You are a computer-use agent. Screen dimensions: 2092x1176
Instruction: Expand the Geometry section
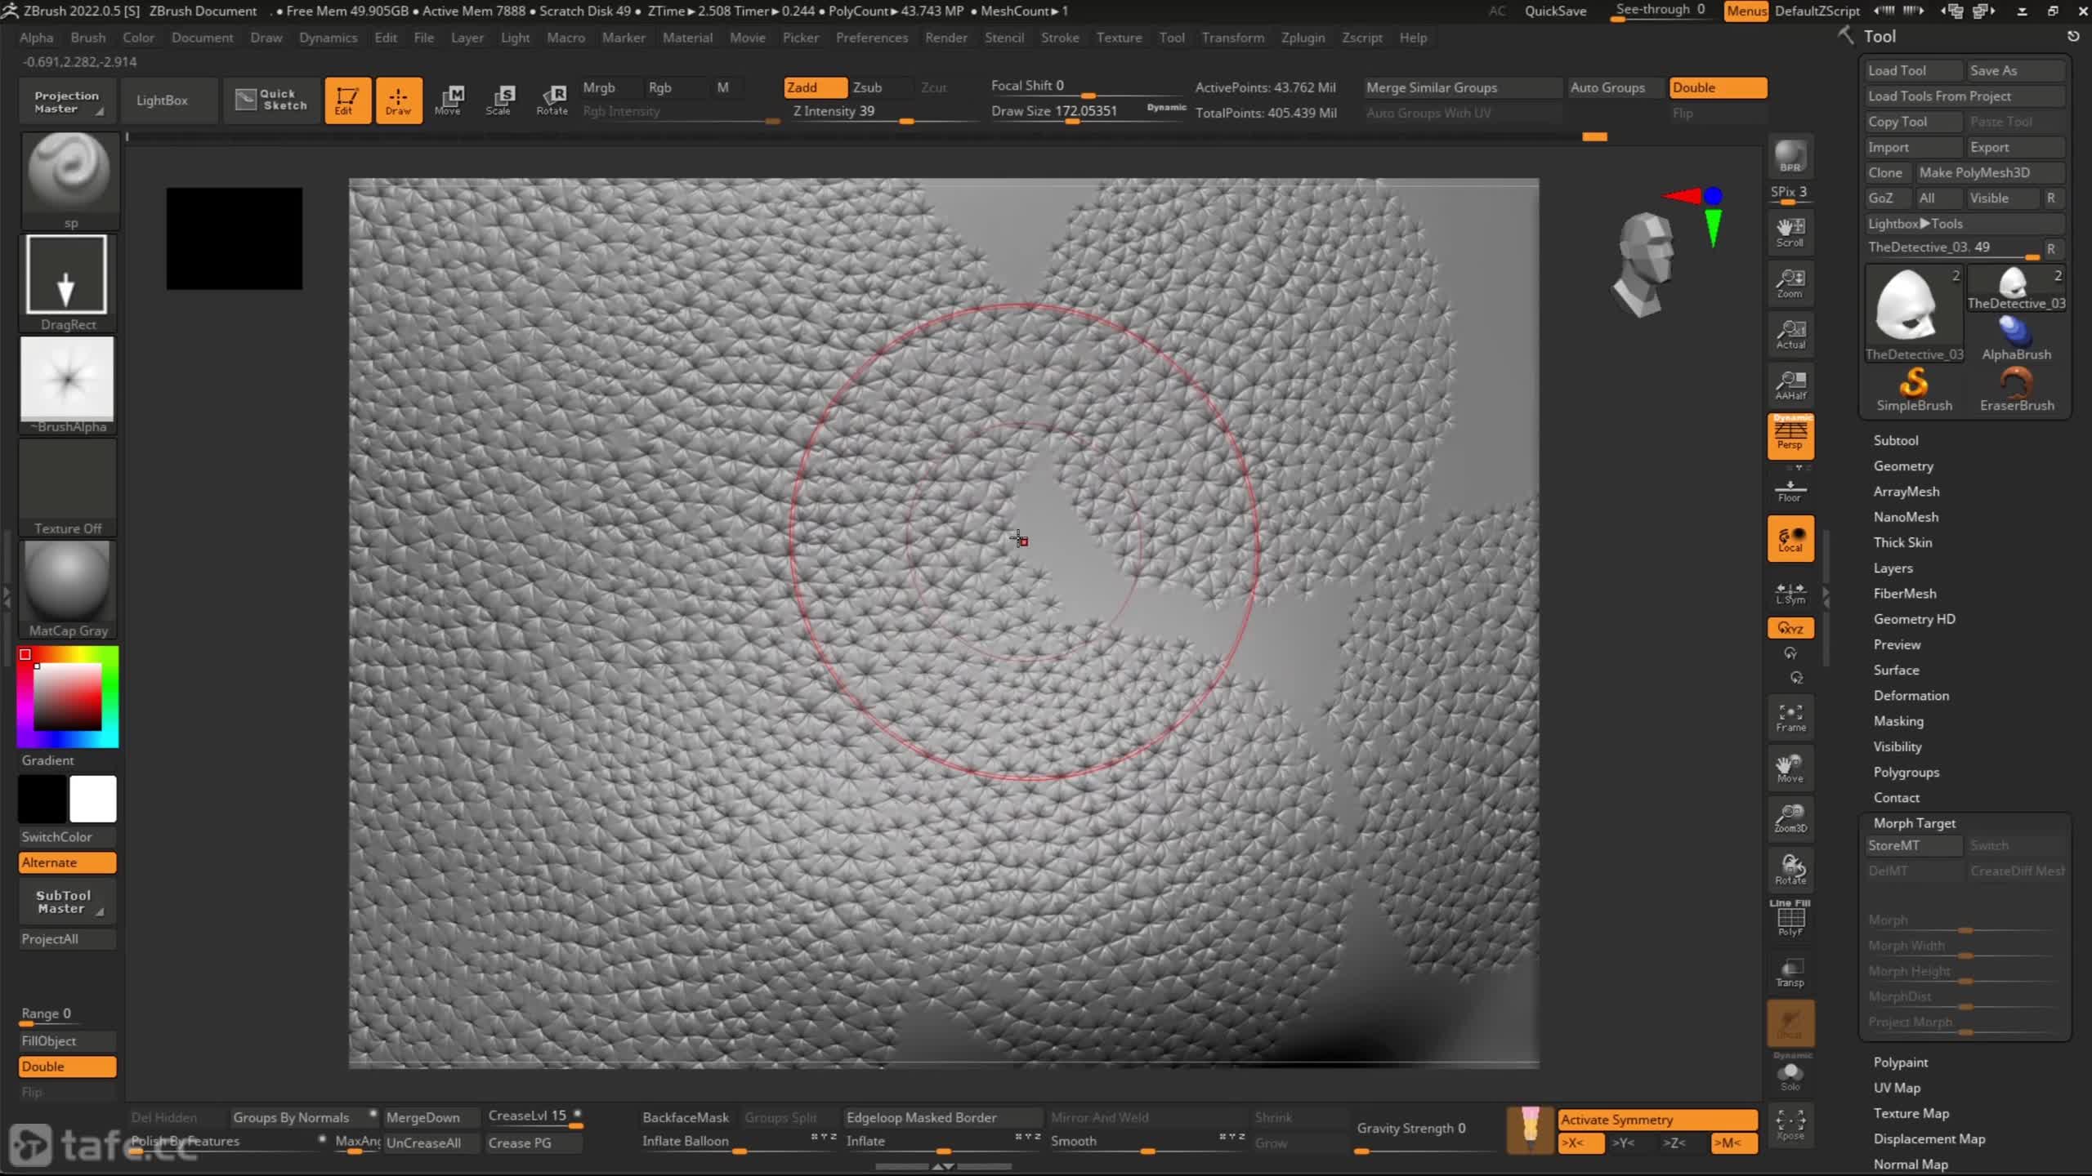[x=1903, y=465]
